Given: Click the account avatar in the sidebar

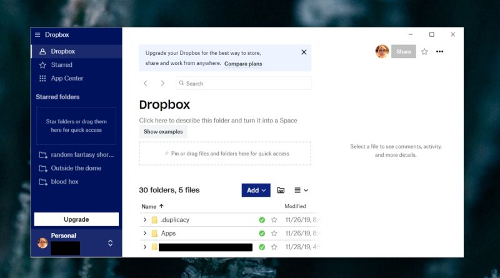Looking at the screenshot, I should pos(42,243).
